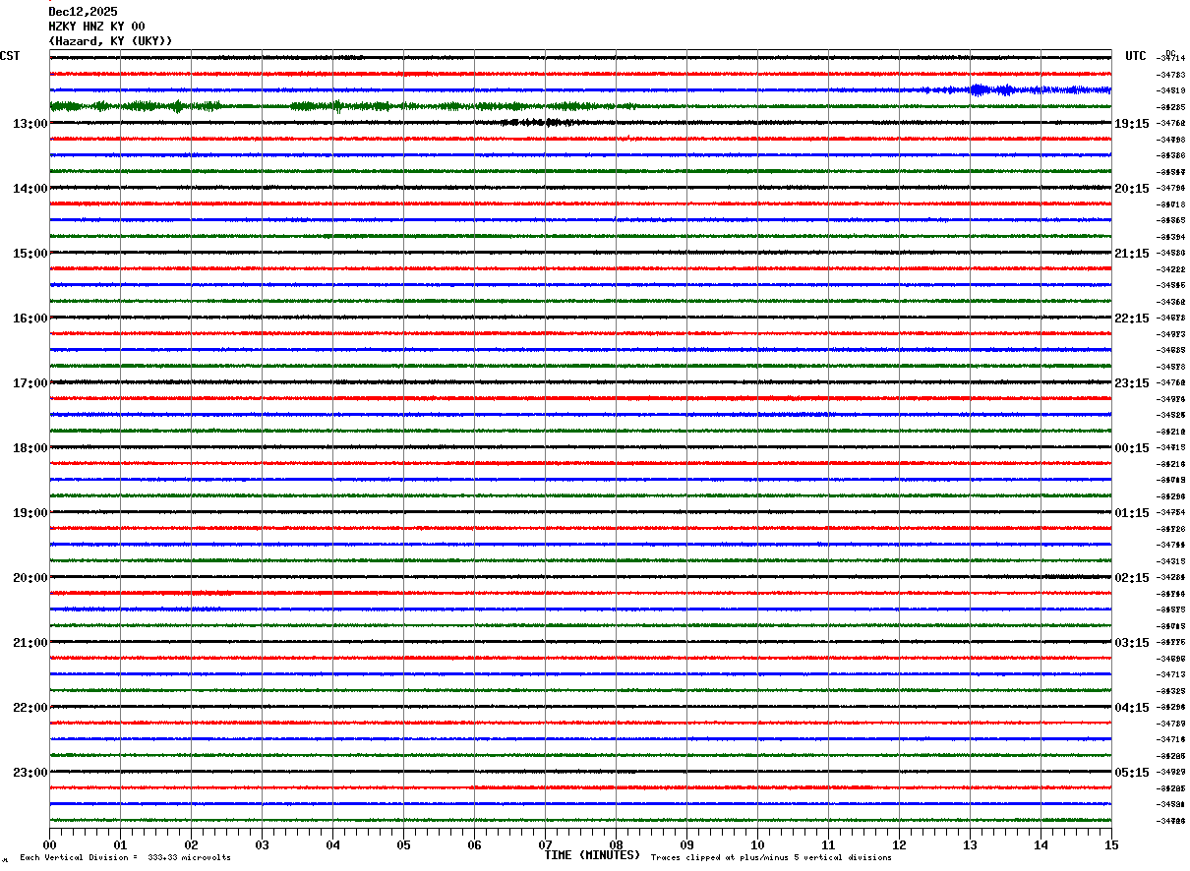Screen dimensions: 1190x871
Task: Click minute-axis tick label 15
Action: pyautogui.click(x=1111, y=844)
